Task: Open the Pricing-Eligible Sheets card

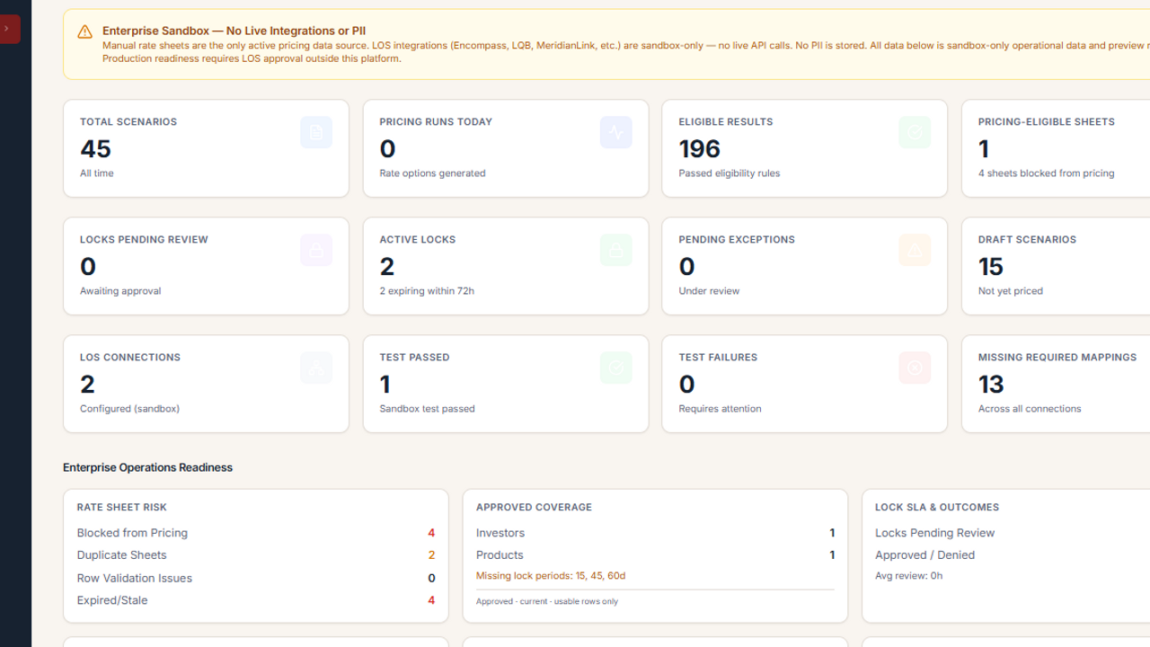Action: pos(1056,148)
